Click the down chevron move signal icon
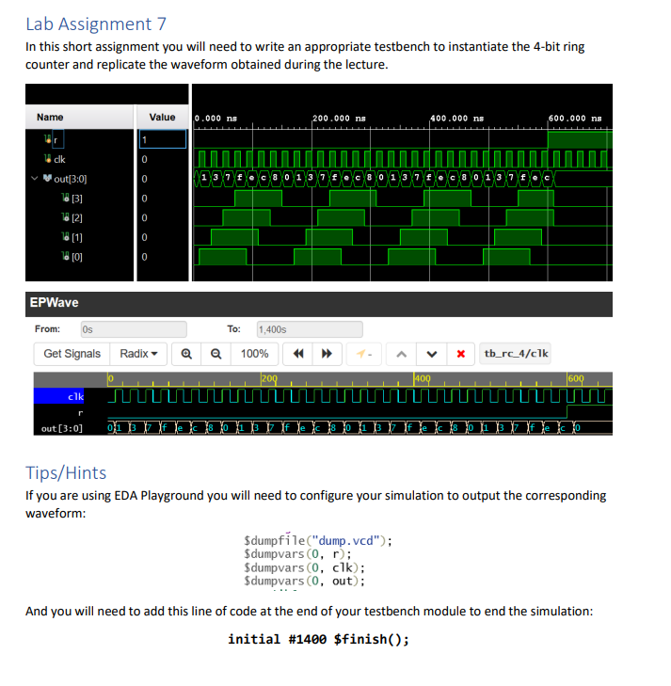The image size is (671, 686). click(431, 354)
